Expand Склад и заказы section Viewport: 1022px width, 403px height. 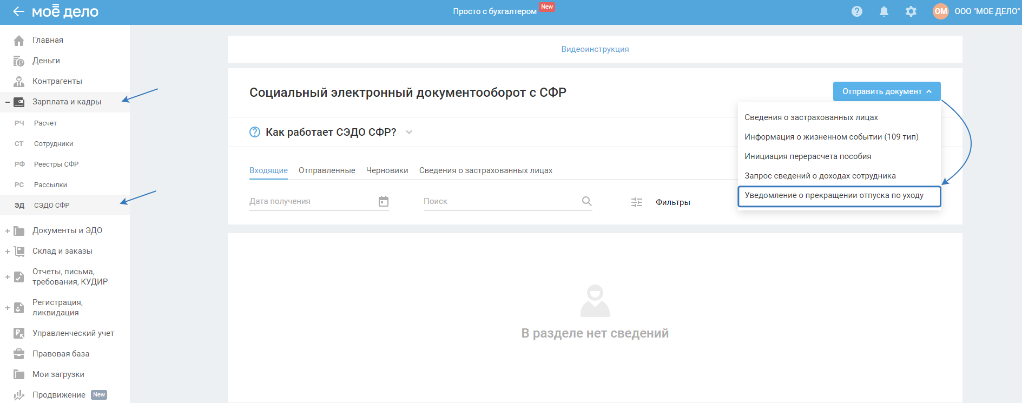(8, 252)
